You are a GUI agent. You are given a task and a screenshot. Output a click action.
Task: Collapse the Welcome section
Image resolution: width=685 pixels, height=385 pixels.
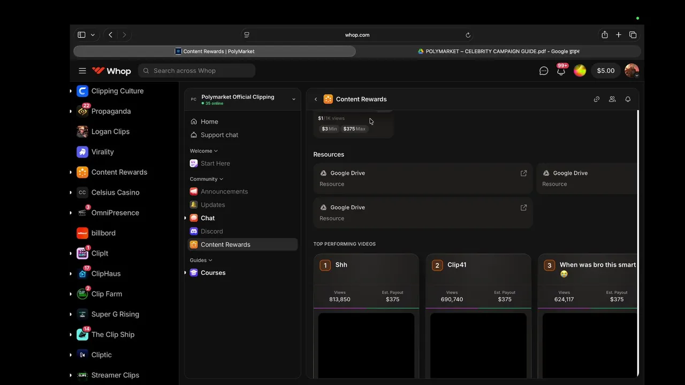204,151
